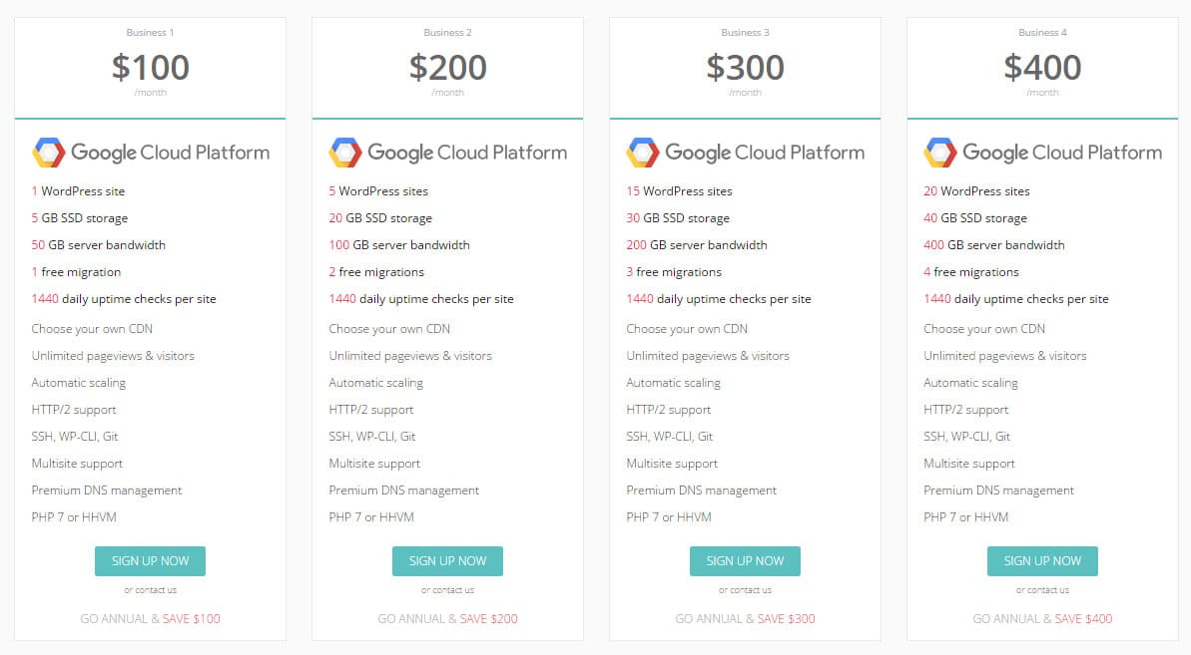Click 'or contact us' under Business 1
Image resolution: width=1191 pixels, height=655 pixels.
click(x=150, y=590)
